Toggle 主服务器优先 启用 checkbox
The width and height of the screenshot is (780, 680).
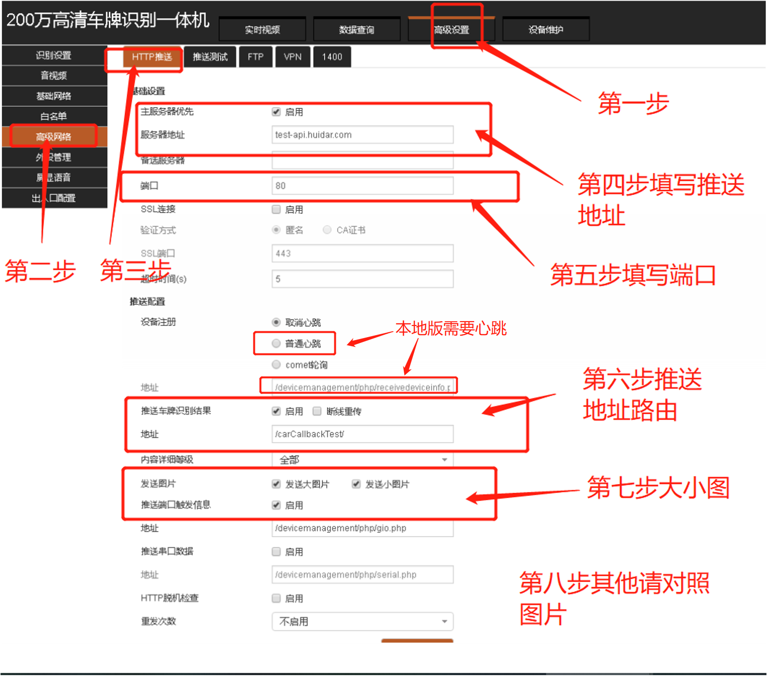[276, 112]
